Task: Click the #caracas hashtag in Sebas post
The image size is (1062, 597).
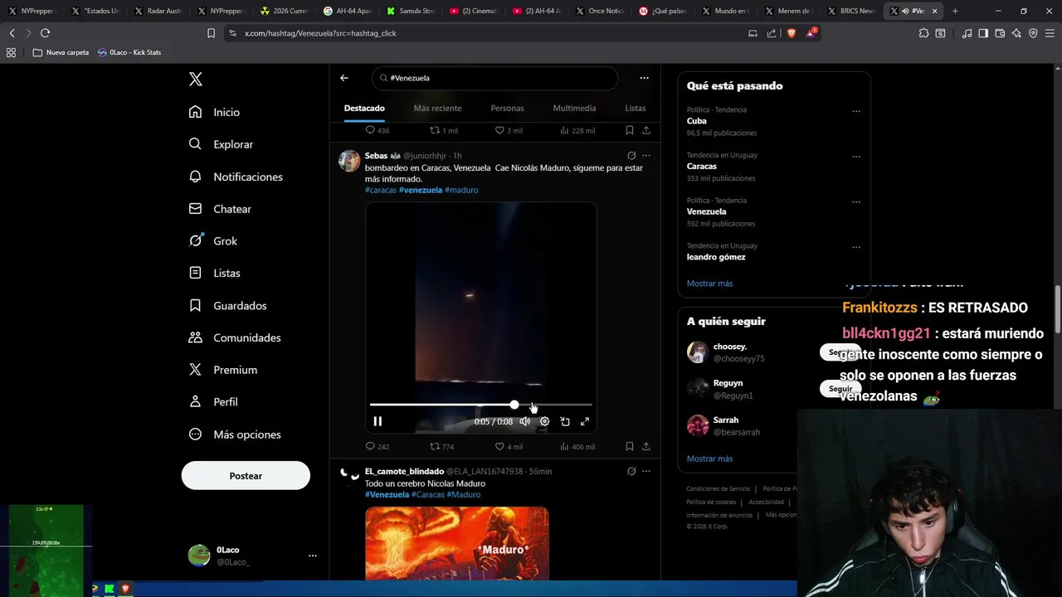Action: point(381,190)
